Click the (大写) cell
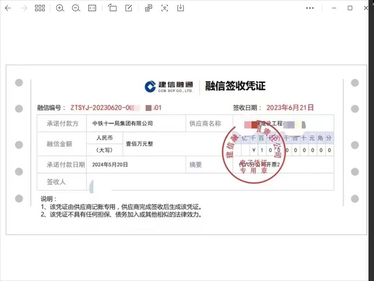The width and height of the screenshot is (374, 281). tap(104, 150)
